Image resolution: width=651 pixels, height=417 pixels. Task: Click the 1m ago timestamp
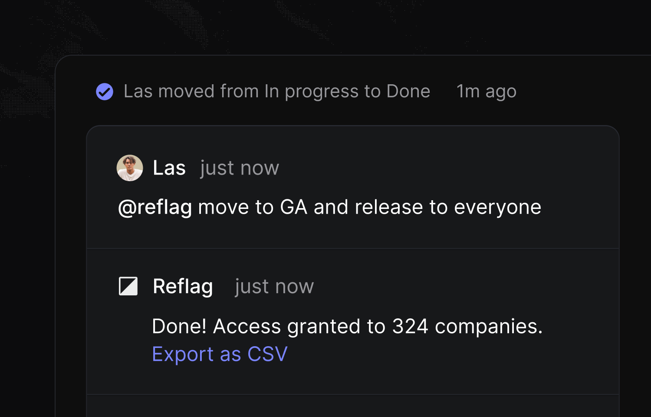click(x=486, y=91)
